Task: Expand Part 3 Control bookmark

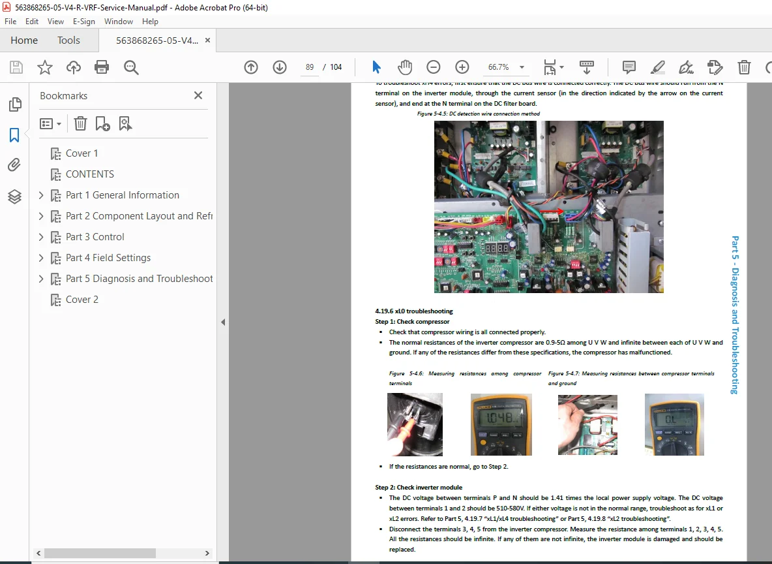Action: pyautogui.click(x=41, y=237)
